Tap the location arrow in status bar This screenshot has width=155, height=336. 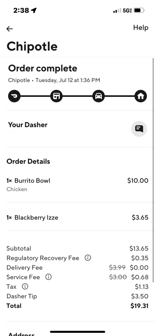(34, 11)
